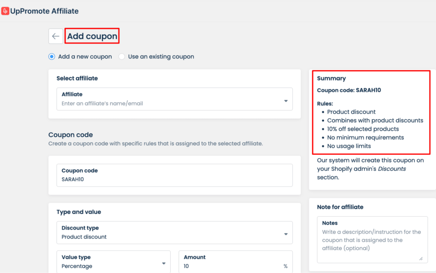This screenshot has width=436, height=273.
Task: Click the percent symbol in the Amount field
Action: pyautogui.click(x=285, y=266)
